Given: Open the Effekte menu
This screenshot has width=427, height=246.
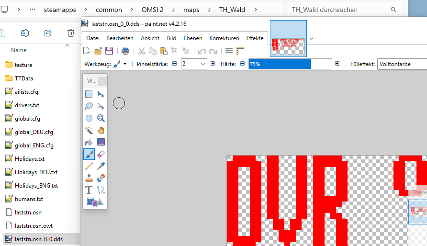Looking at the screenshot, I should [x=255, y=38].
